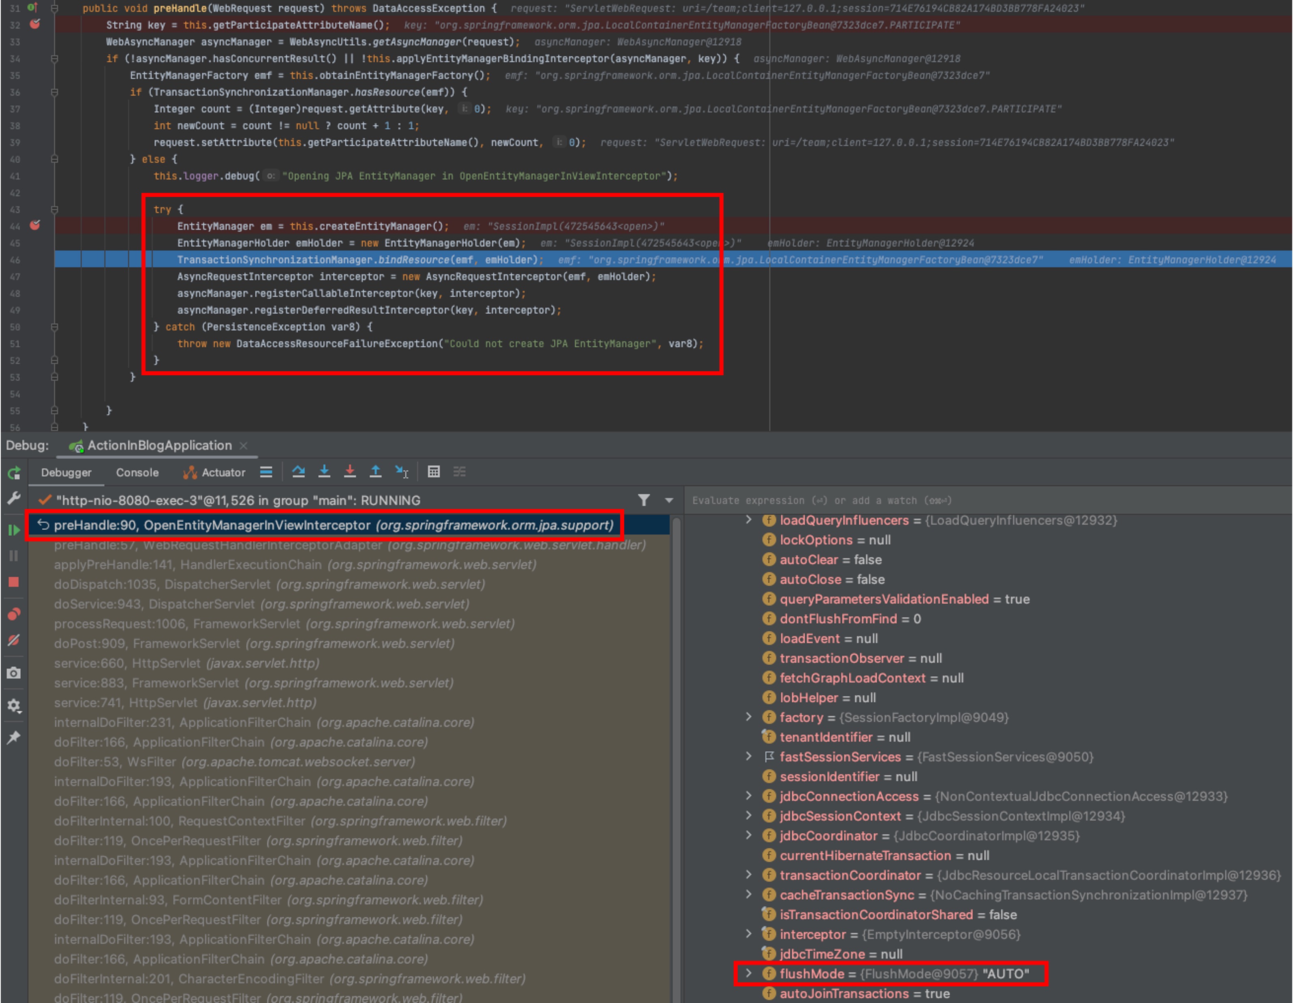1293x1003 pixels.
Task: Expand the factory variable node
Action: pyautogui.click(x=749, y=717)
